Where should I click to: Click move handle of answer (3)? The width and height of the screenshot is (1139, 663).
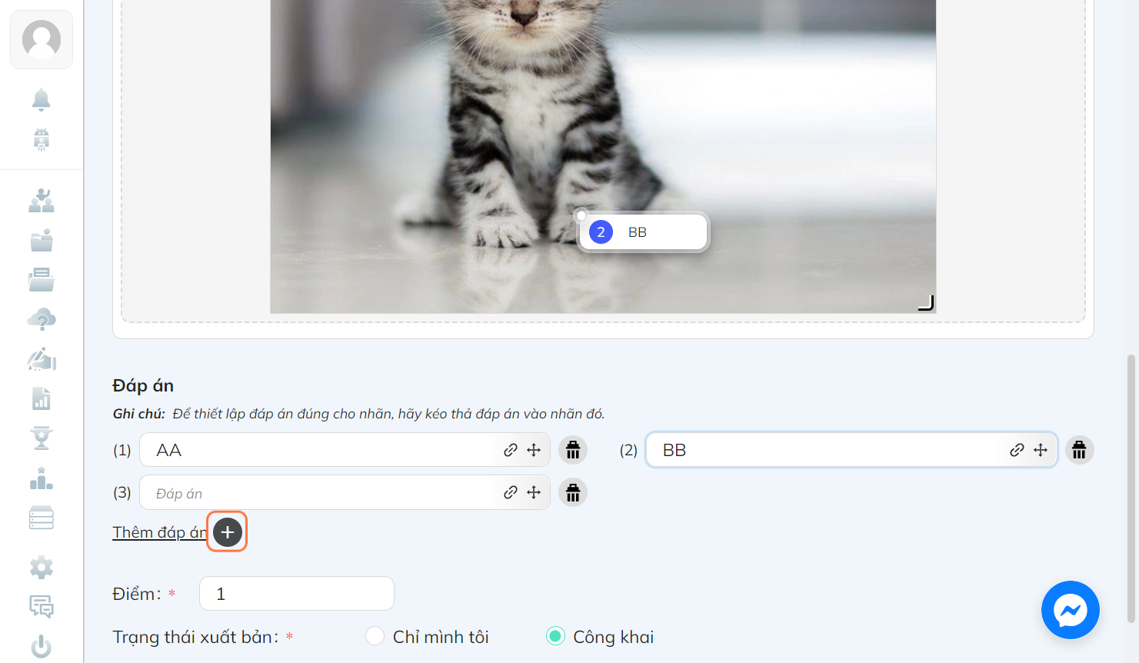534,492
